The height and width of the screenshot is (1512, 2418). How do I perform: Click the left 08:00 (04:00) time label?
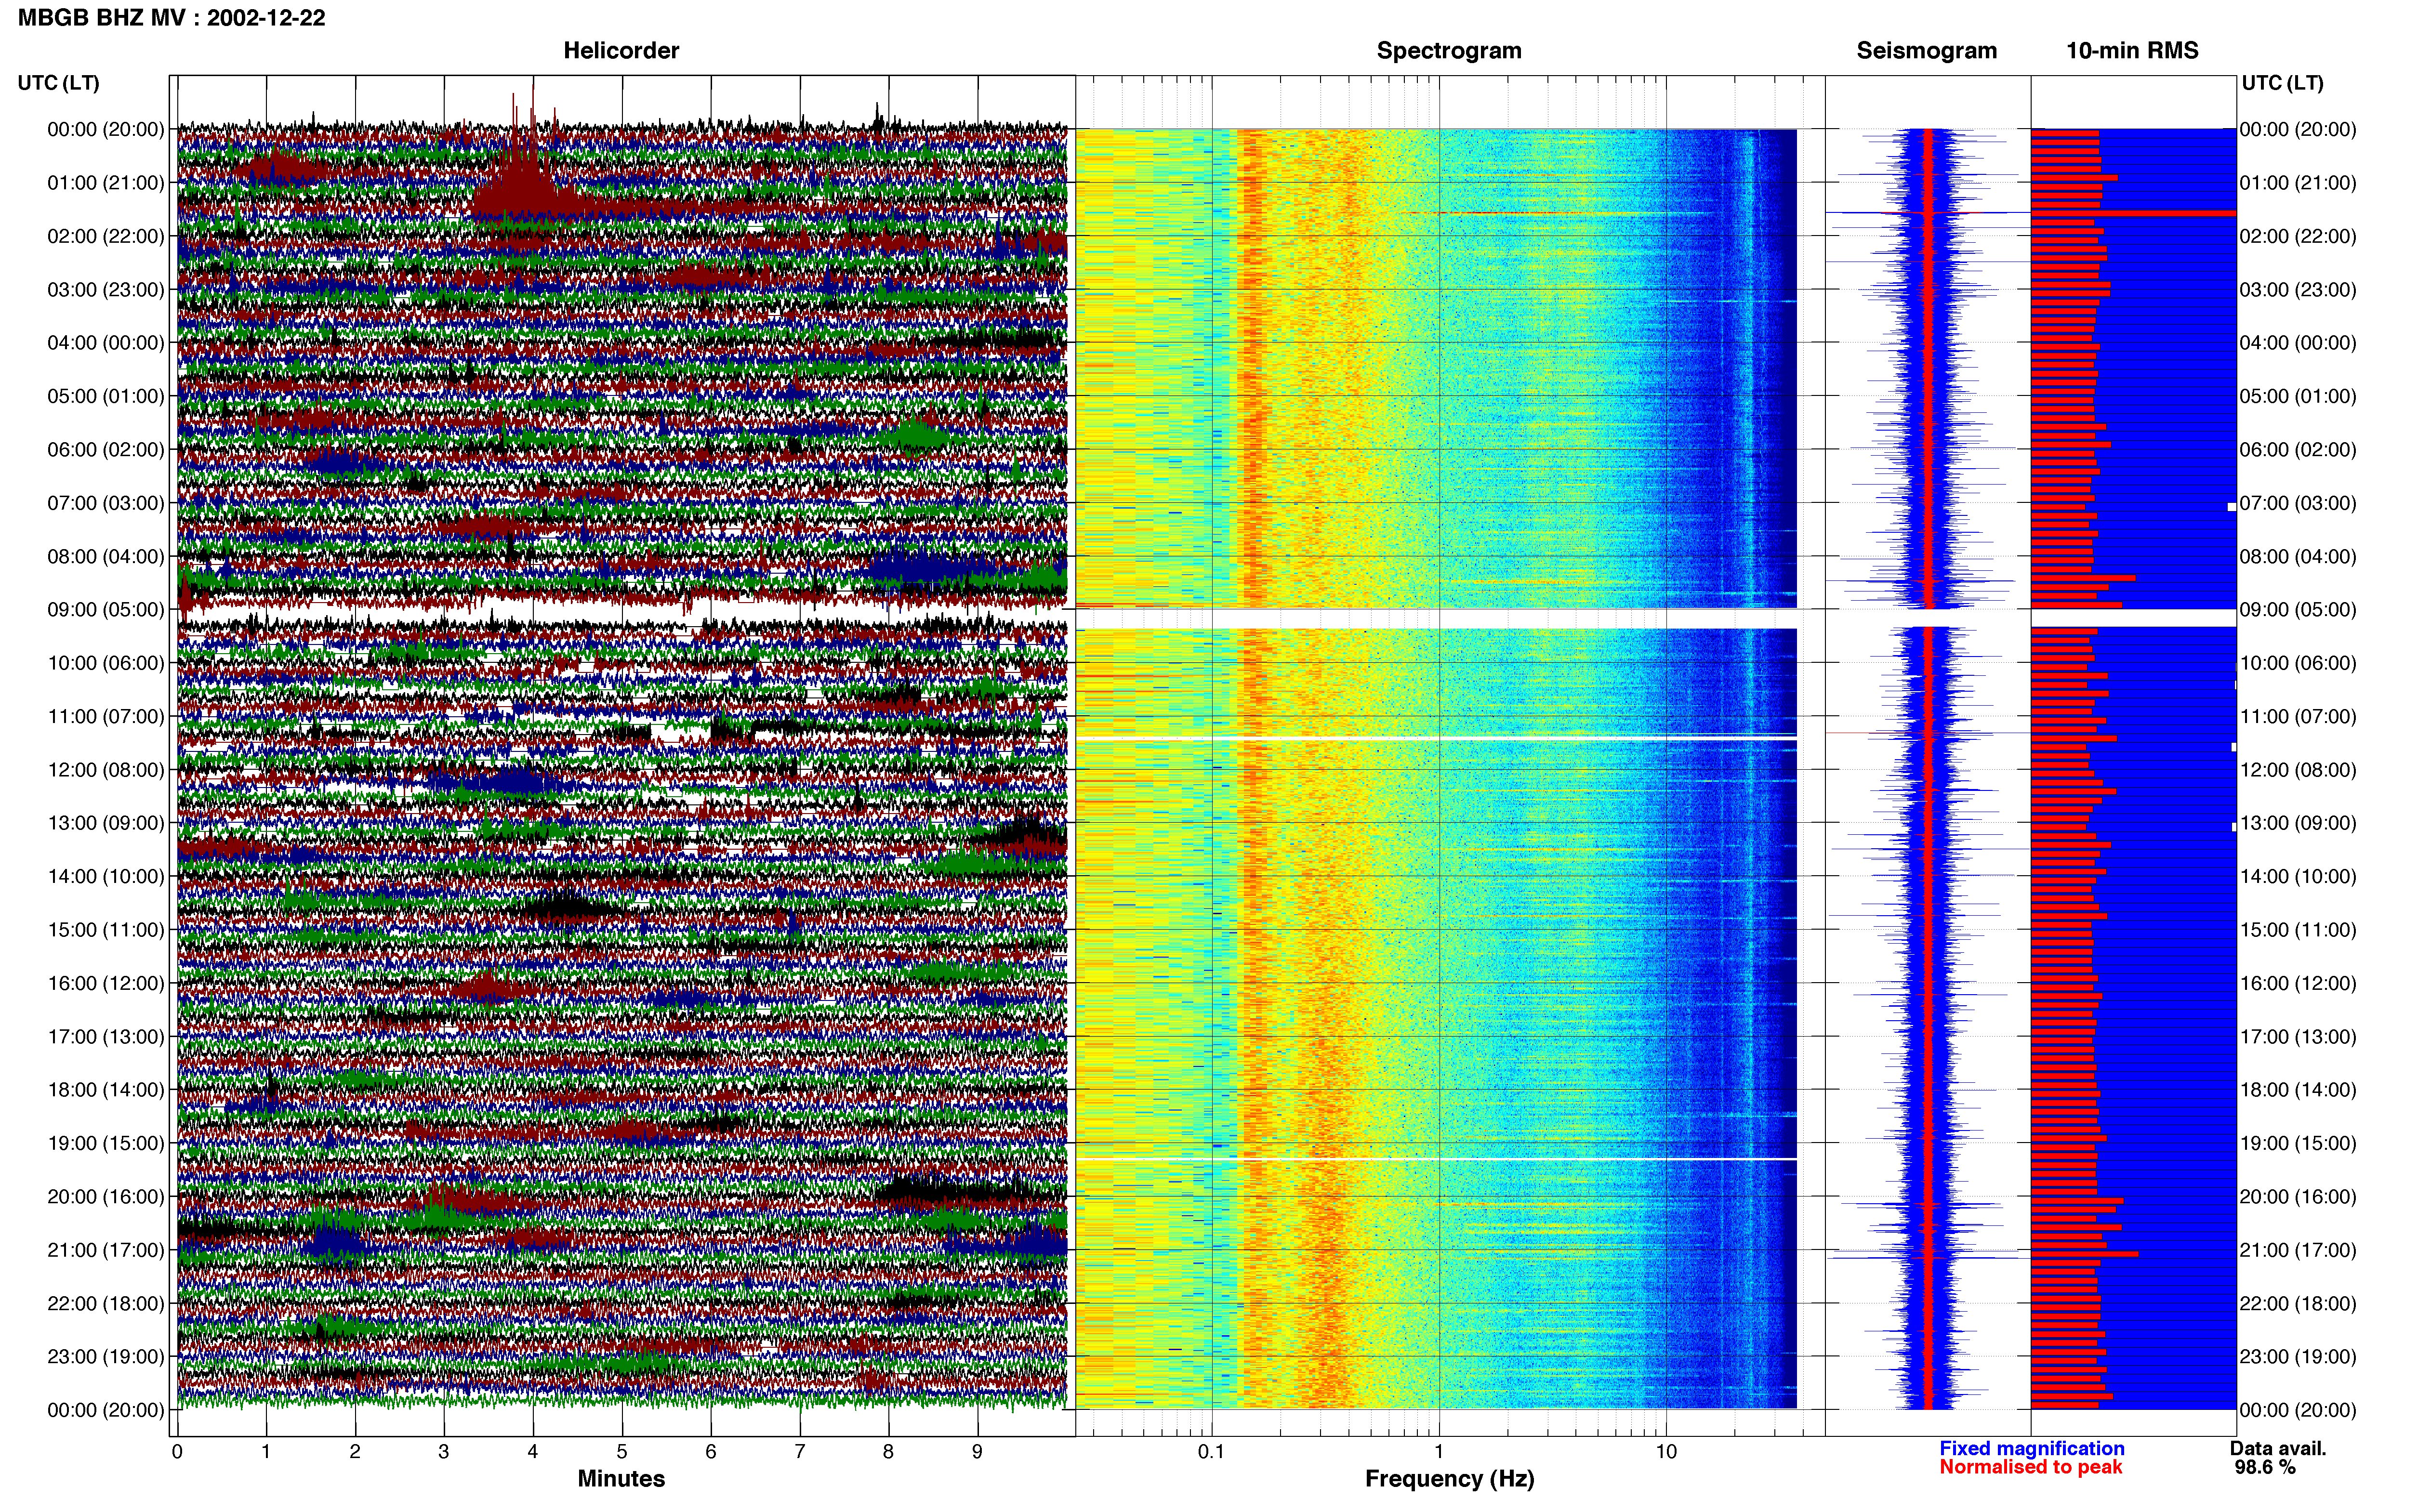pyautogui.click(x=106, y=556)
